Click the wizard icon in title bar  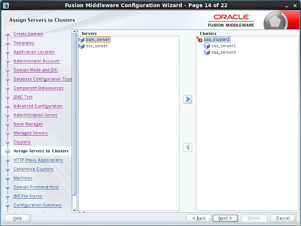click(x=6, y=5)
